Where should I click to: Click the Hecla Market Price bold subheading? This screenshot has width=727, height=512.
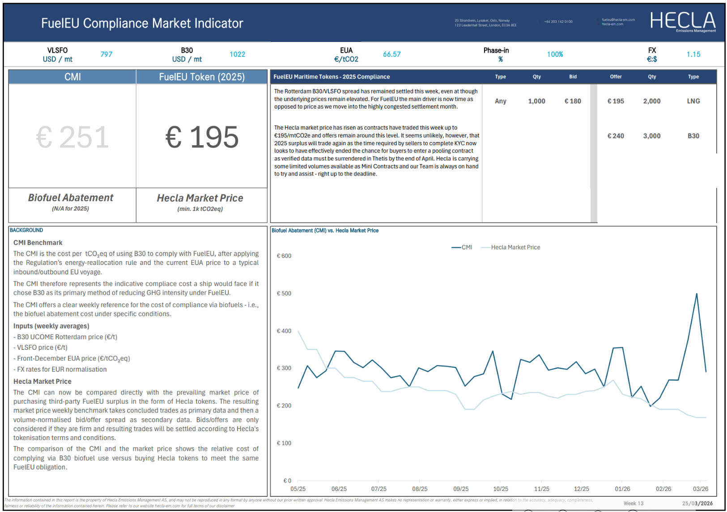(43, 382)
